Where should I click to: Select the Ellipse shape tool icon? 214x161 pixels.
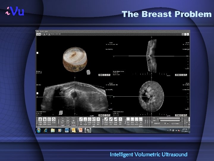(x=132, y=119)
